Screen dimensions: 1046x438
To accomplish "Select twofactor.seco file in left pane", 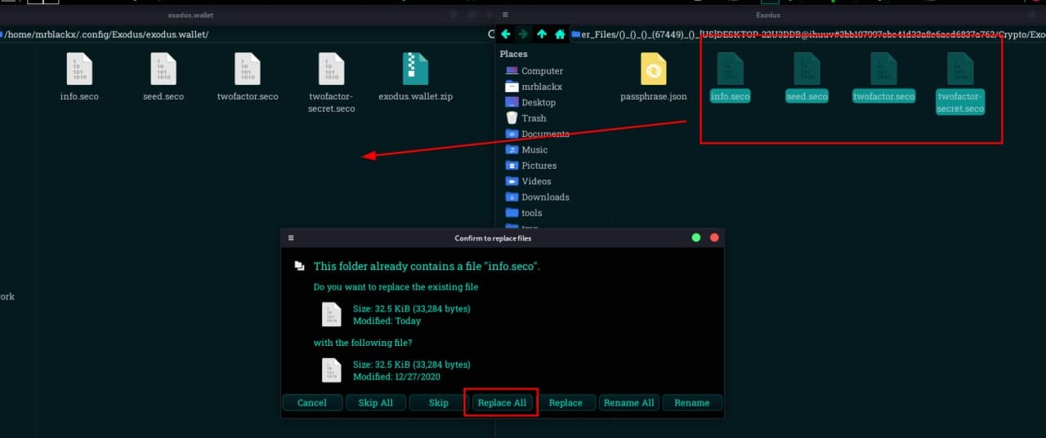I will [248, 70].
